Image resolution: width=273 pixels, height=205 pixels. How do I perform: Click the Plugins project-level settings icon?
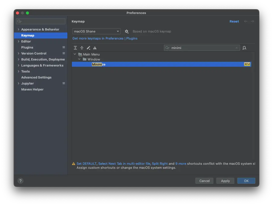[x=64, y=47]
